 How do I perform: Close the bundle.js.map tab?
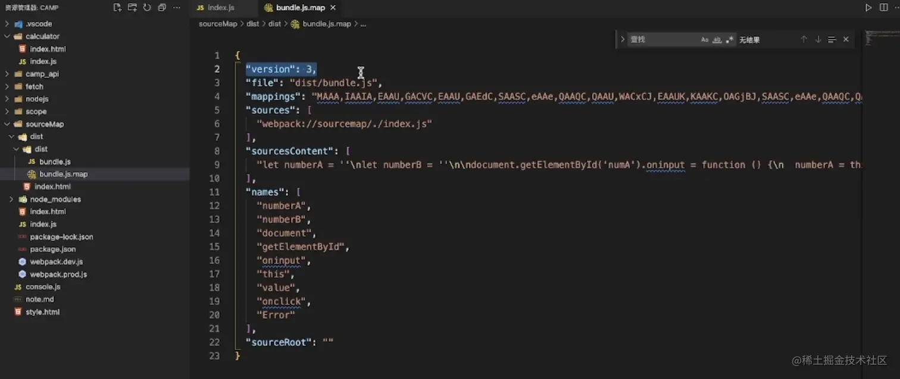click(333, 8)
